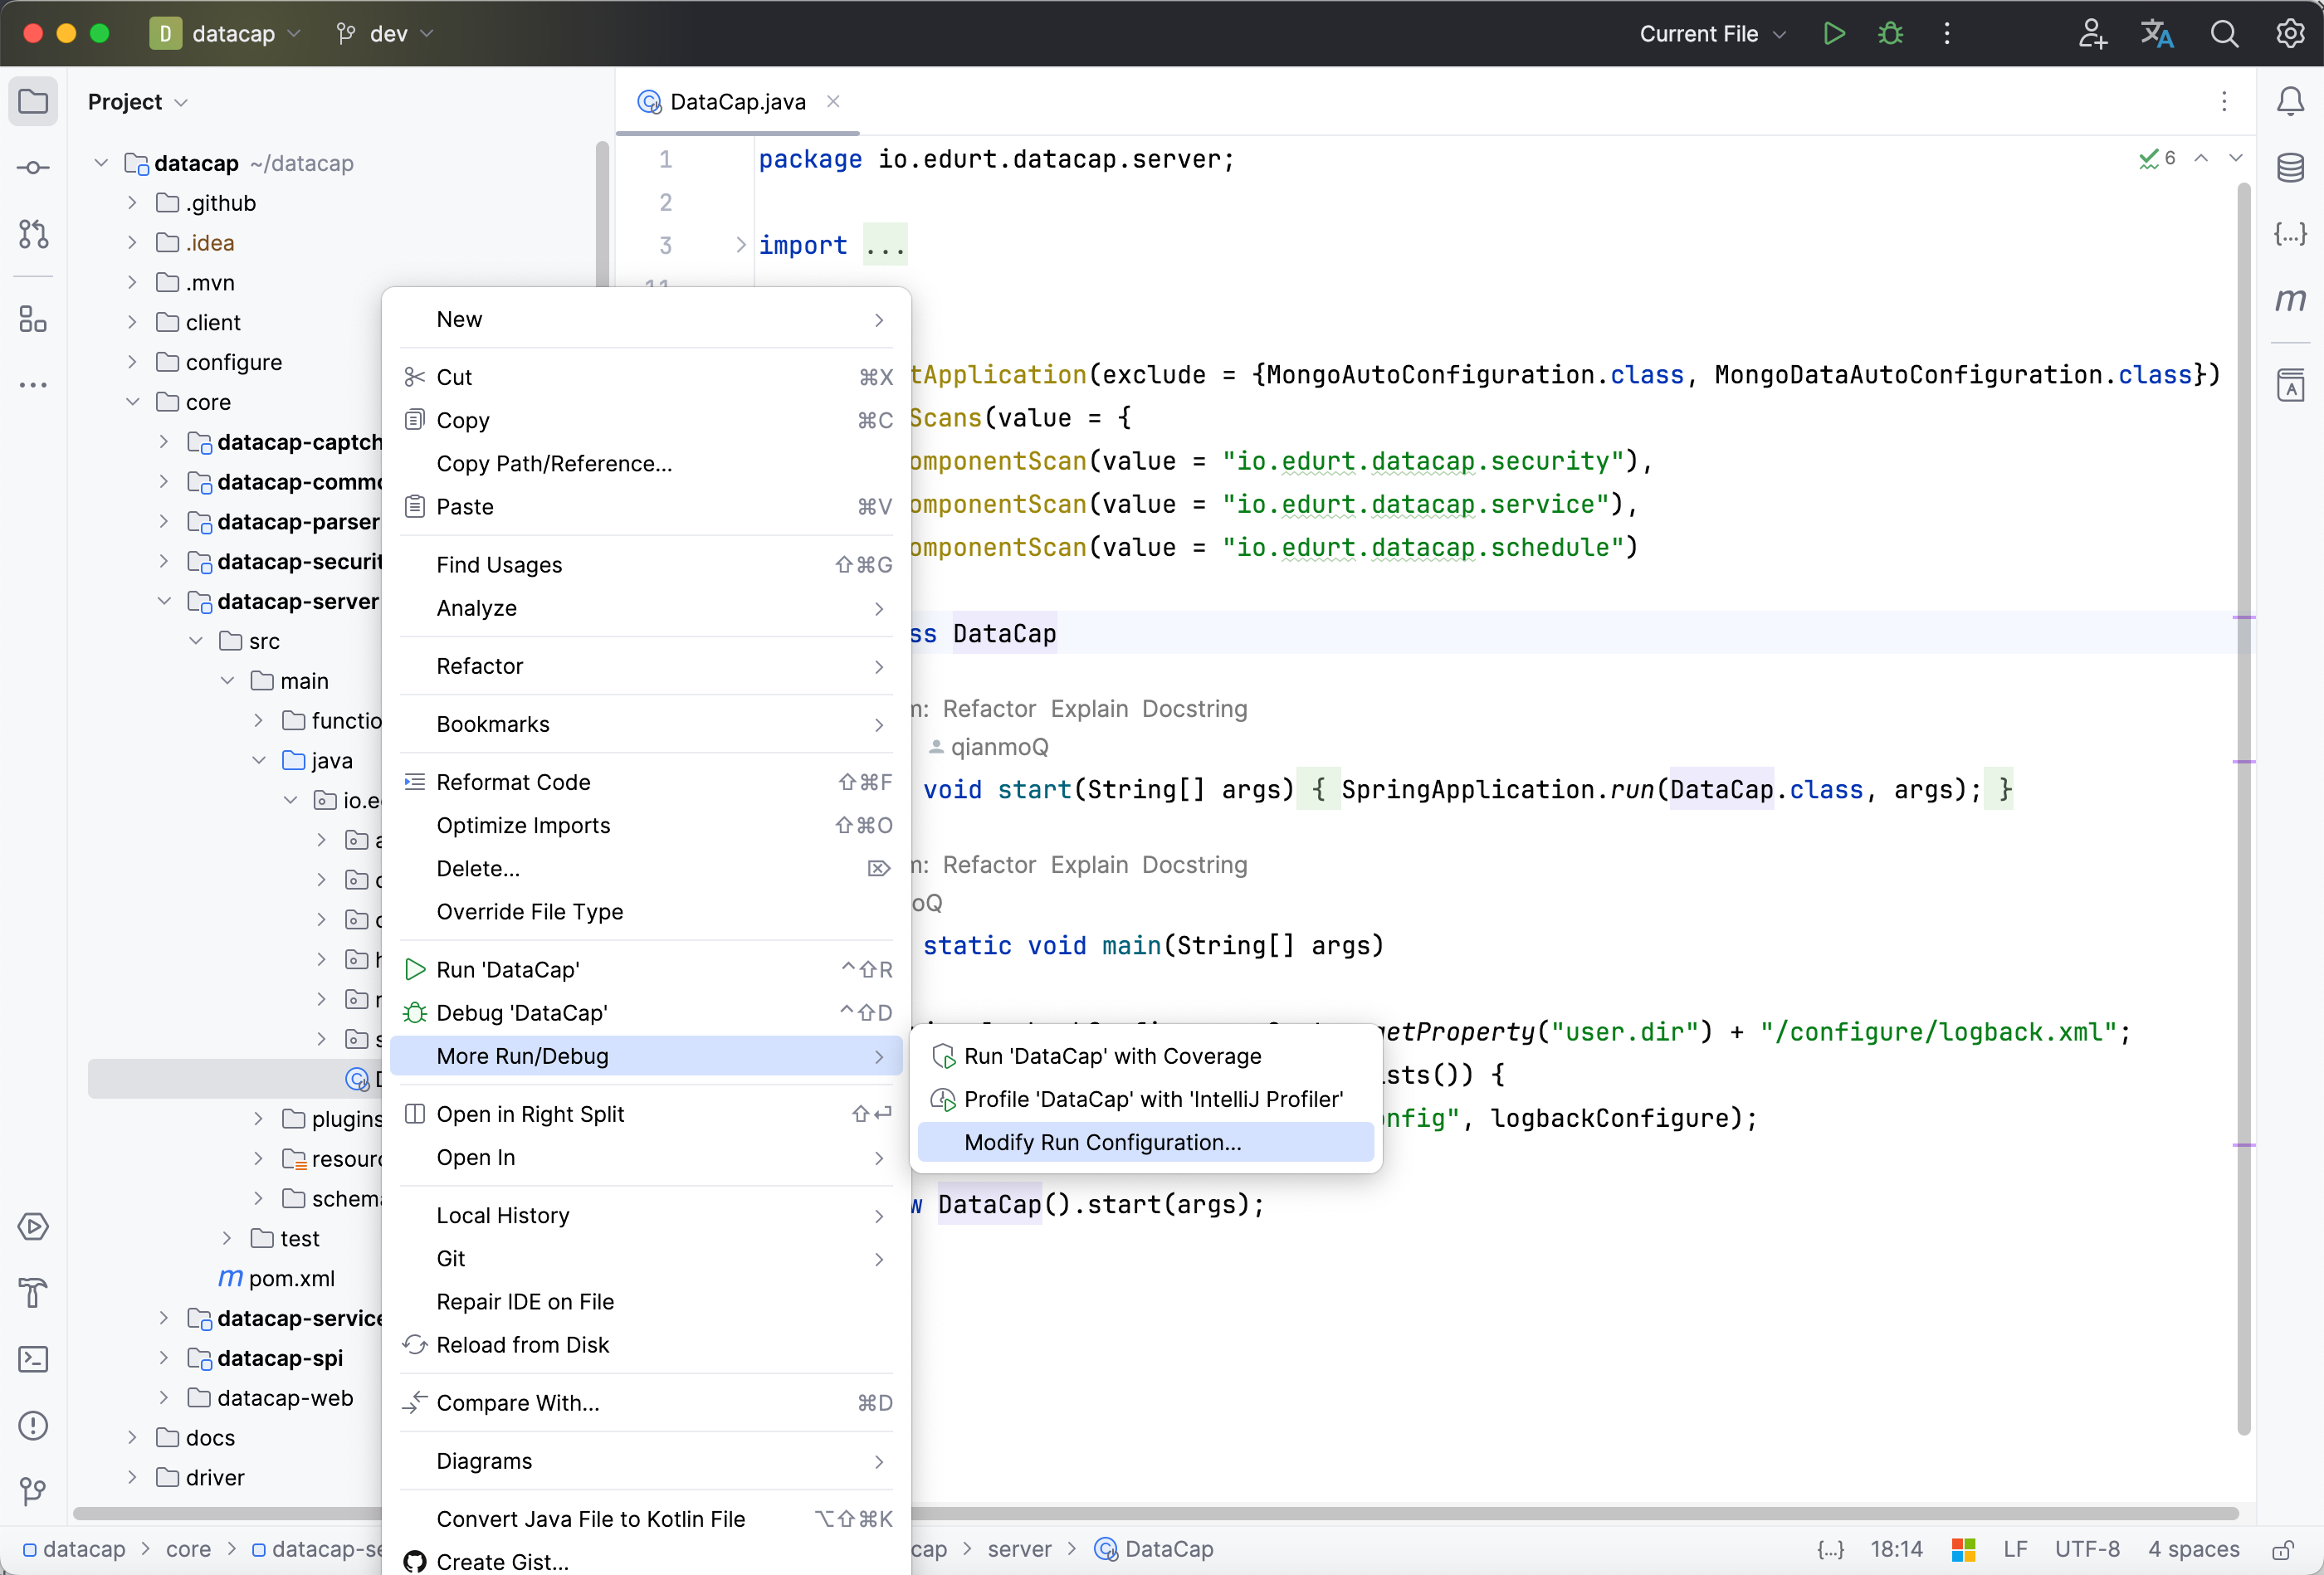Open the Structure tool window
2324x1575 pixels.
[33, 319]
